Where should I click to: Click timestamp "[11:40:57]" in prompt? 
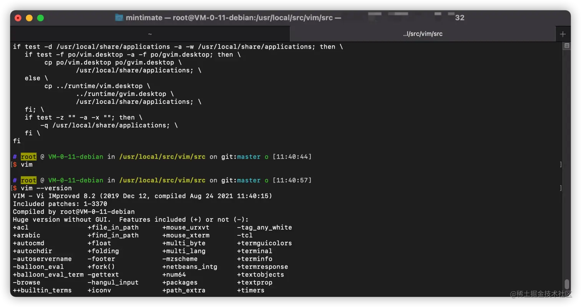(x=292, y=180)
